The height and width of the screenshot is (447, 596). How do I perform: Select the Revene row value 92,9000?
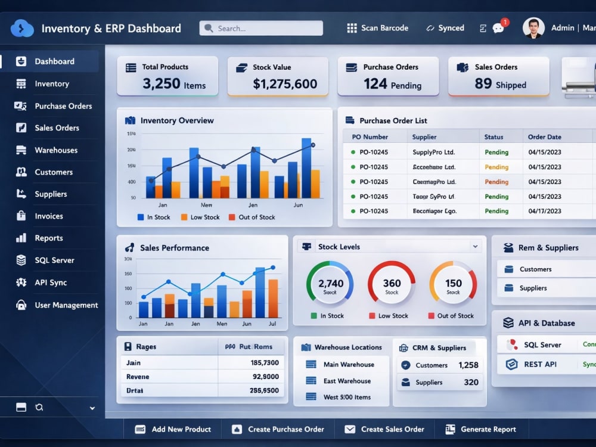266,377
